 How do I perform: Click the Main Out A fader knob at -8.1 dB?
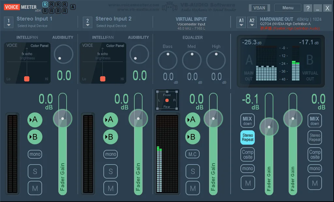269,127
